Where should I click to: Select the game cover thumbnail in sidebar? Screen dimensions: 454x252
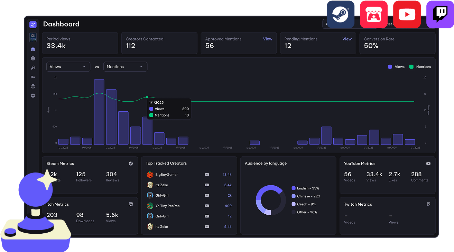tap(33, 37)
